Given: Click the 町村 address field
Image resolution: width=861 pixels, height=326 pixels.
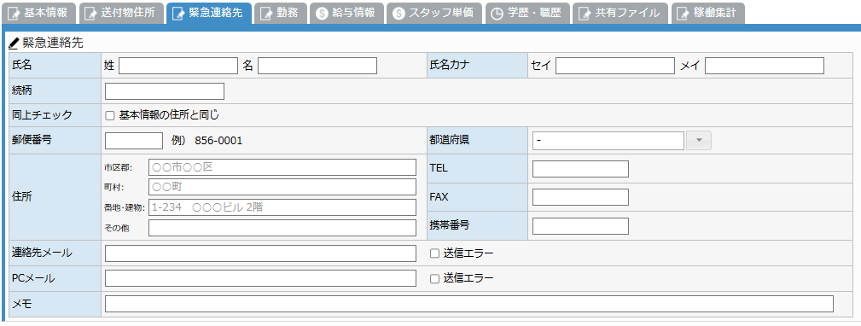Looking at the screenshot, I should [282, 187].
